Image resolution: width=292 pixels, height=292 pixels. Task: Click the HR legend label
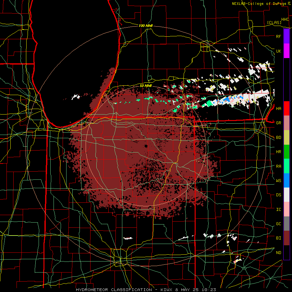click(278, 152)
